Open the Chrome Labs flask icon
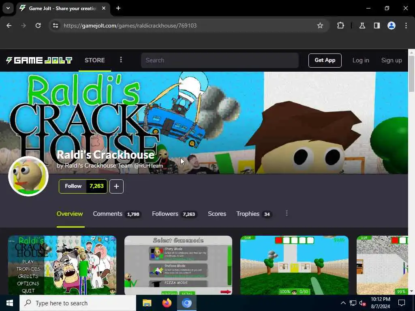 (x=362, y=26)
